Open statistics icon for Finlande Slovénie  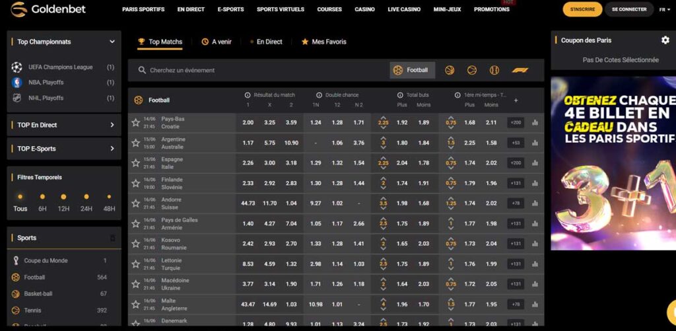tap(535, 183)
